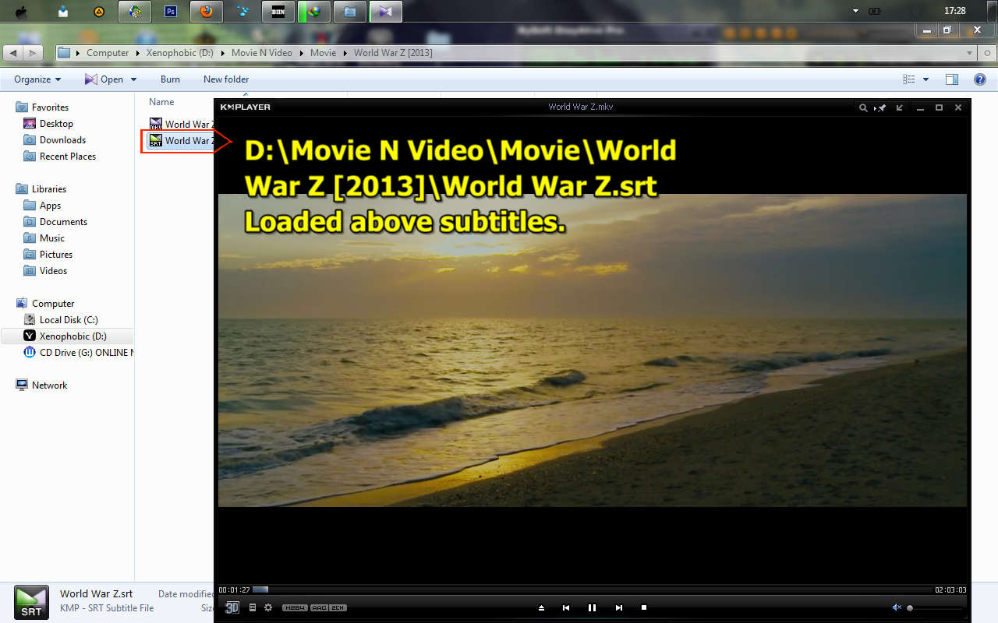
Task: Go forward using Explorer forward arrow
Action: click(x=33, y=53)
